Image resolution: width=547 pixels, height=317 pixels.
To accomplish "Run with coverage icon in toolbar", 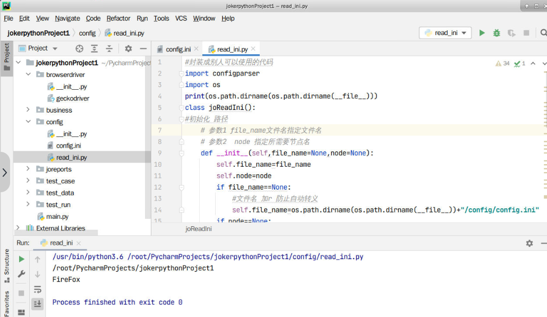I will coord(511,33).
